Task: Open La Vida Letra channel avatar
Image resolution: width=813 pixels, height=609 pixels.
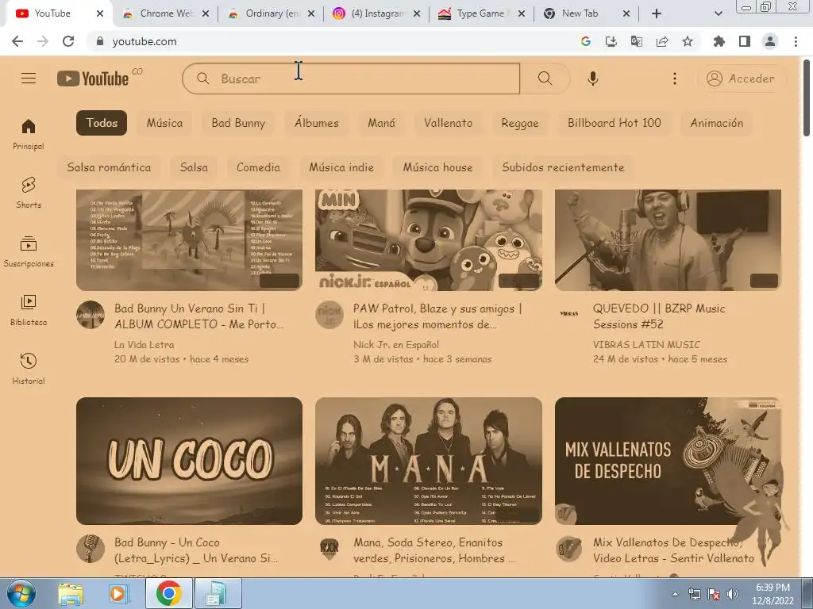Action: click(x=91, y=314)
